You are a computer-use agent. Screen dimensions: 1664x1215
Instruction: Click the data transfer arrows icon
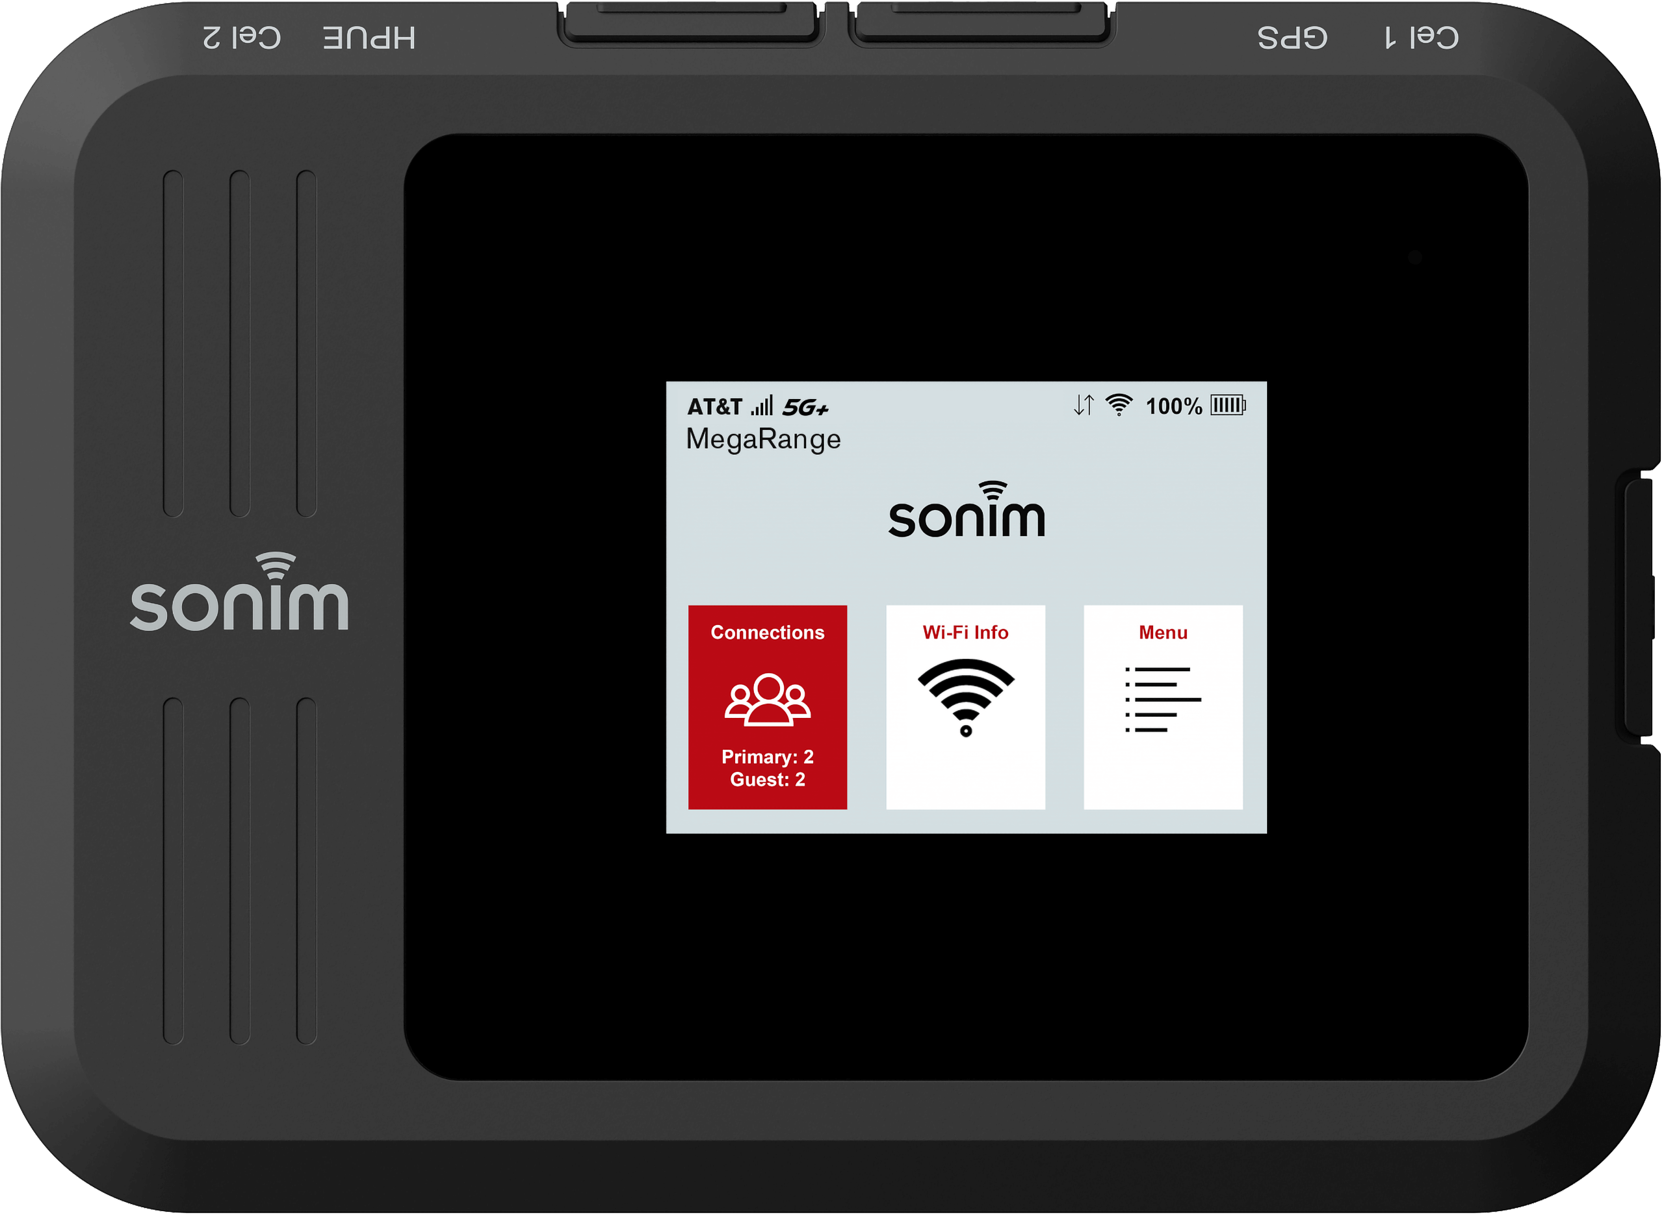tap(1084, 405)
